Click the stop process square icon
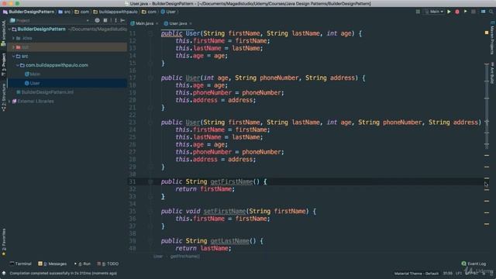The width and height of the screenshot is (496, 279). (x=474, y=12)
